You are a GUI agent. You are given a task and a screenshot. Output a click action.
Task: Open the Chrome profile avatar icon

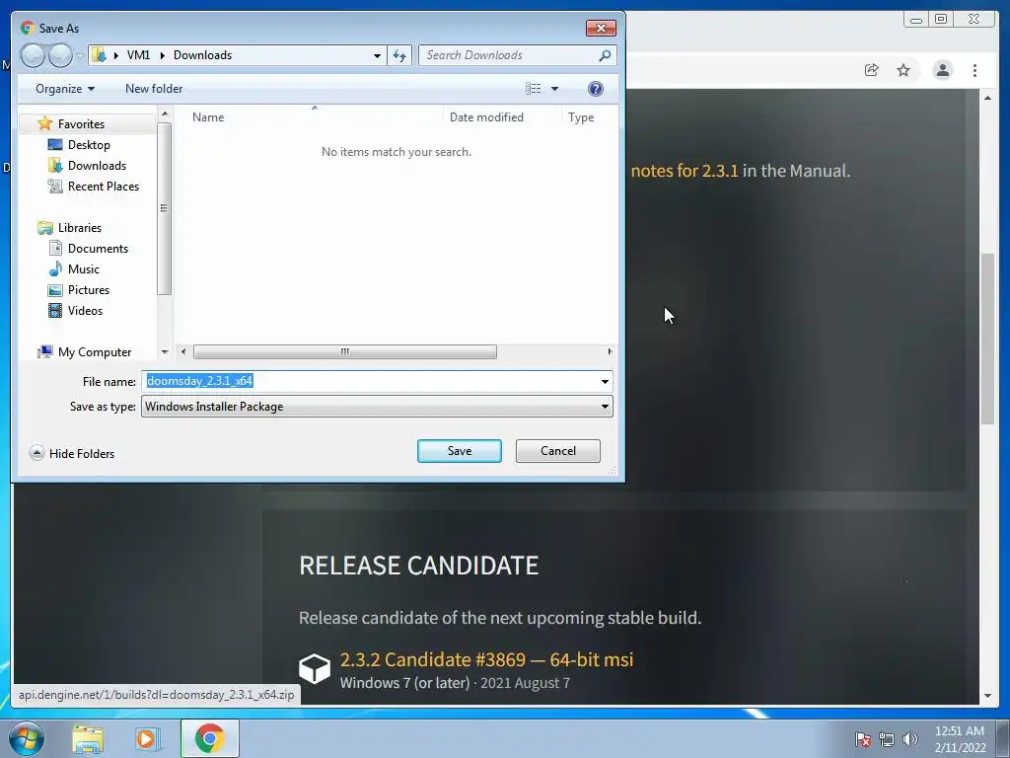pyautogui.click(x=942, y=70)
